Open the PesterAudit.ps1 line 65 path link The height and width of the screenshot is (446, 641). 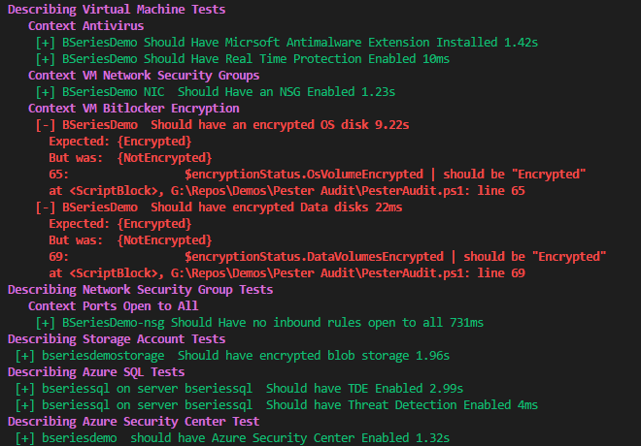[348, 191]
